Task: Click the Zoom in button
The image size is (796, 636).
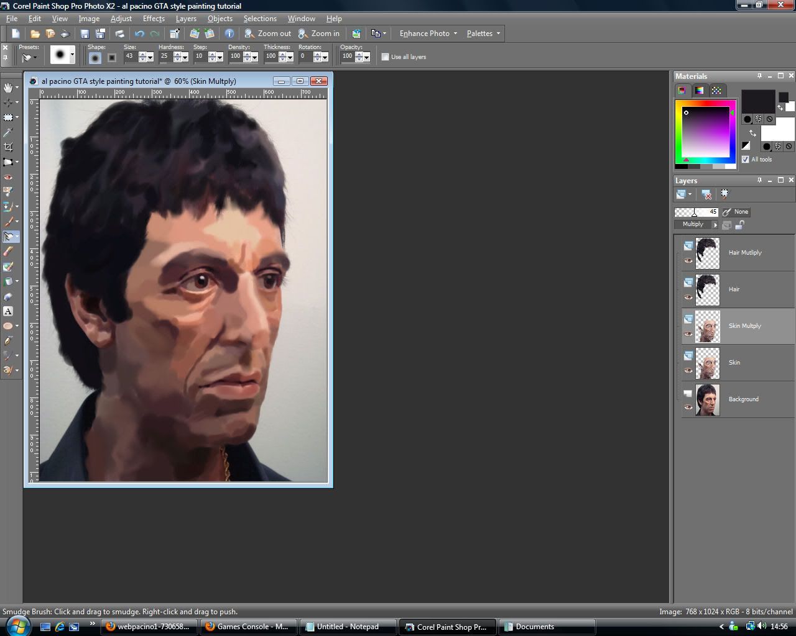Action: pyautogui.click(x=319, y=34)
